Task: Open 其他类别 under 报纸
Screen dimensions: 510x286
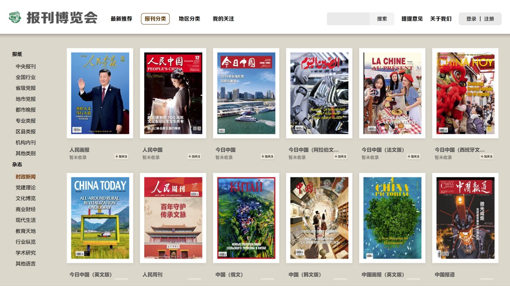Action: (26, 153)
